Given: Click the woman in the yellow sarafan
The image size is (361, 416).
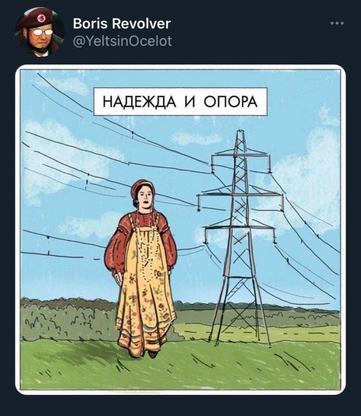Looking at the screenshot, I should 142,269.
